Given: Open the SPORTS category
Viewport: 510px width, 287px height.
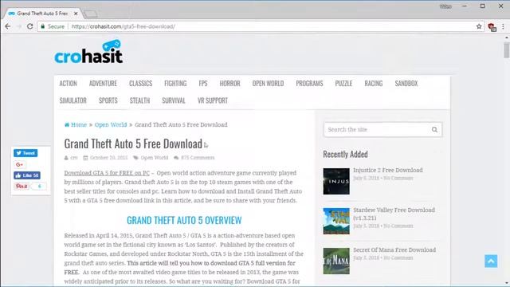Looking at the screenshot, I should [x=108, y=100].
